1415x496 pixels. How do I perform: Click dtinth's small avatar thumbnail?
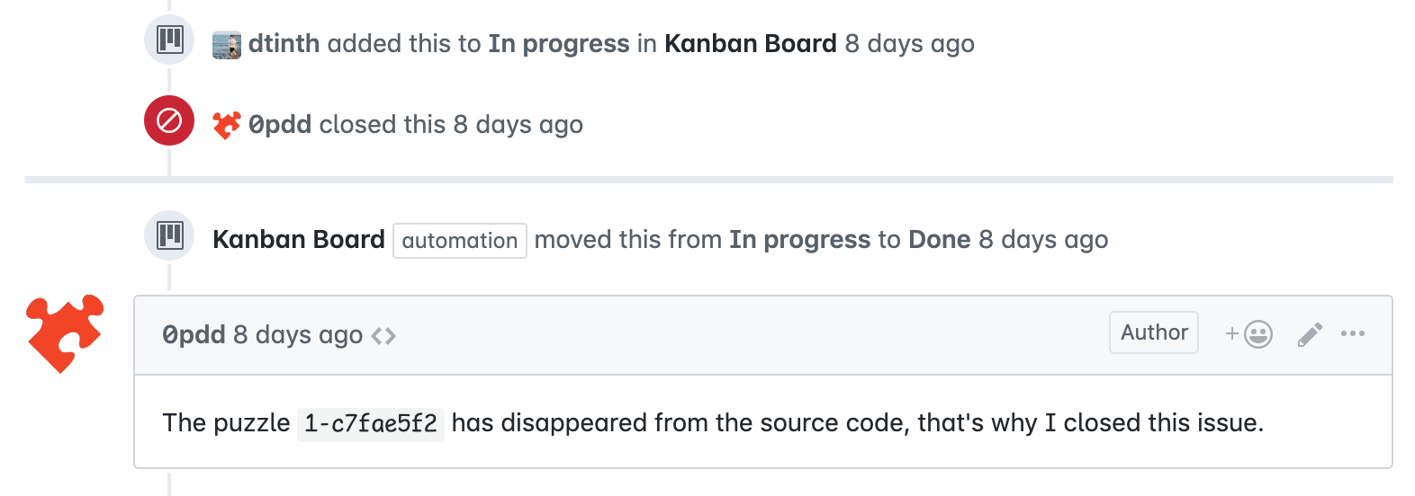tap(226, 45)
